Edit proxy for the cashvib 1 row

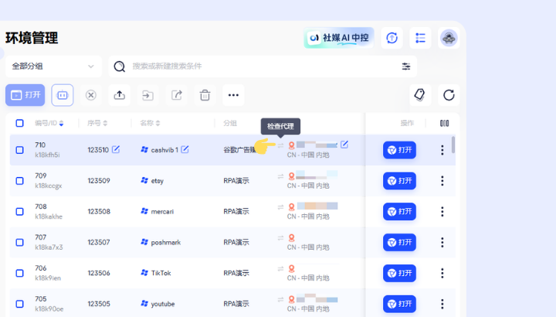click(x=344, y=145)
